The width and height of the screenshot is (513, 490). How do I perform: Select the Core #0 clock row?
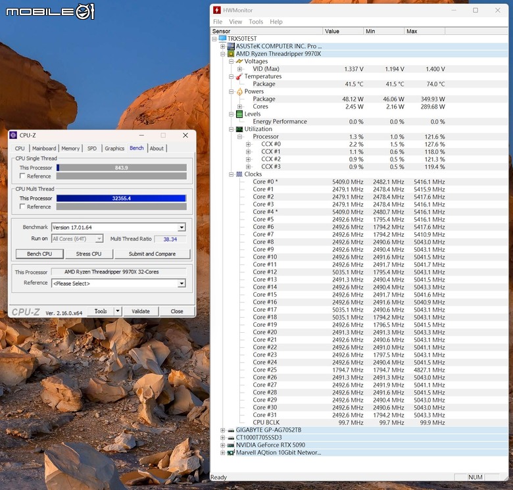(349, 182)
